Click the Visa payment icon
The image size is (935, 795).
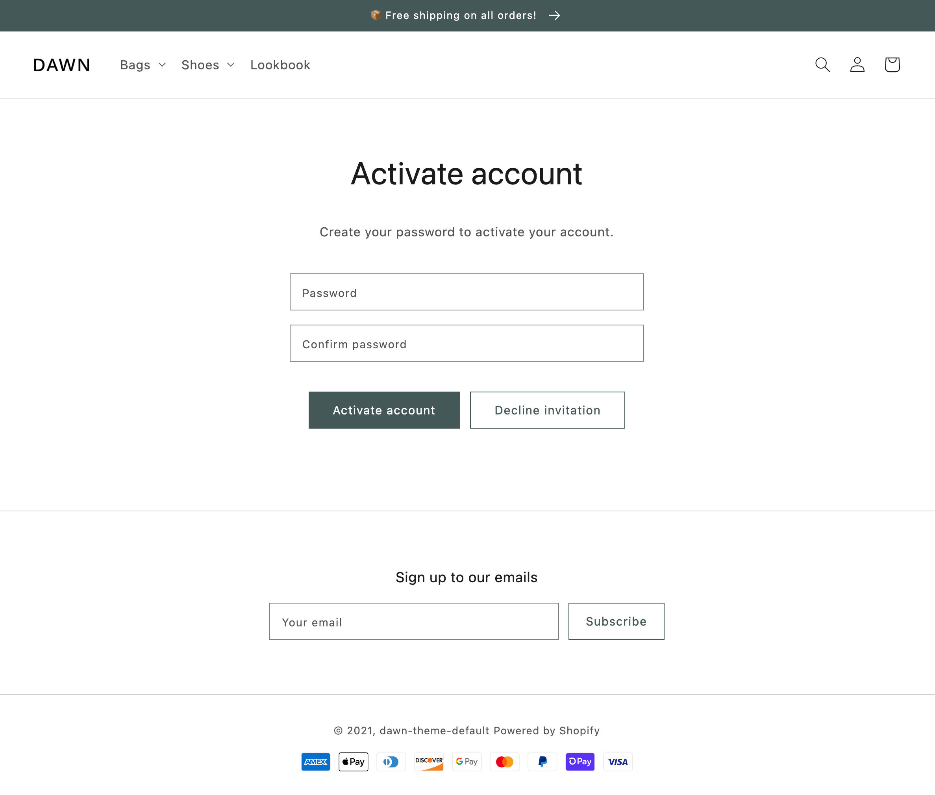617,762
